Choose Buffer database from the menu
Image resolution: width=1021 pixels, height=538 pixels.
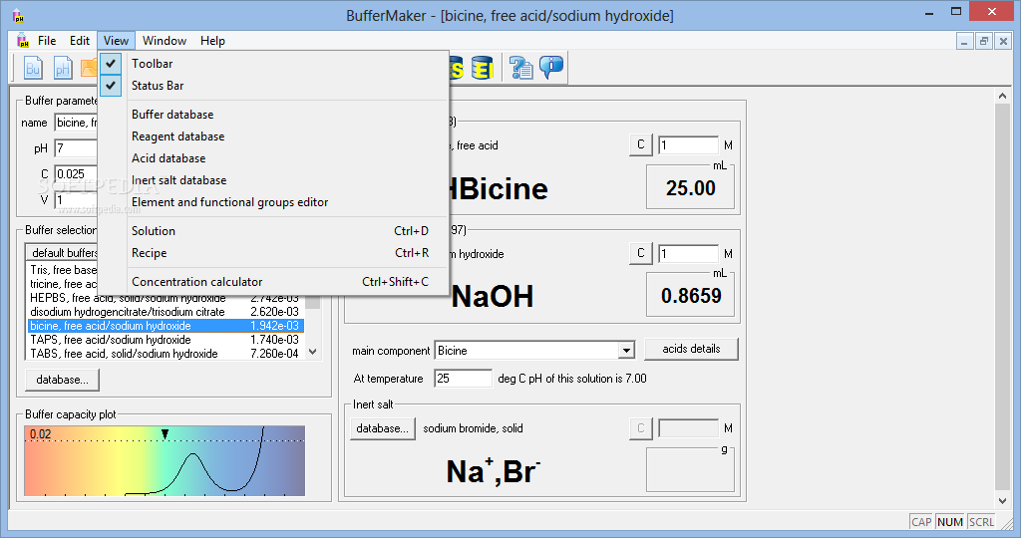pyautogui.click(x=273, y=115)
